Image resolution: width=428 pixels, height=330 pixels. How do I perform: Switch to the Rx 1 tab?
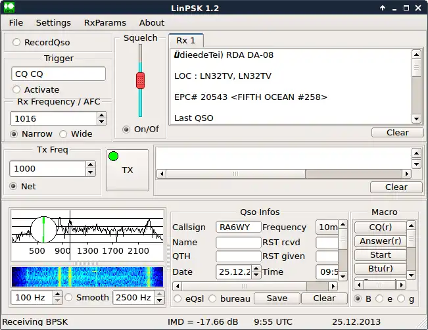[x=186, y=41]
